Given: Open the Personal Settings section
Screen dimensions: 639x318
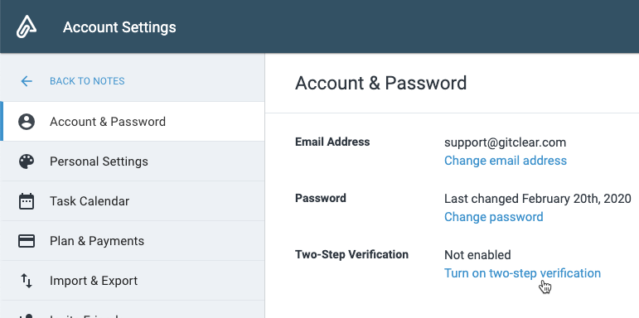Looking at the screenshot, I should (x=99, y=161).
